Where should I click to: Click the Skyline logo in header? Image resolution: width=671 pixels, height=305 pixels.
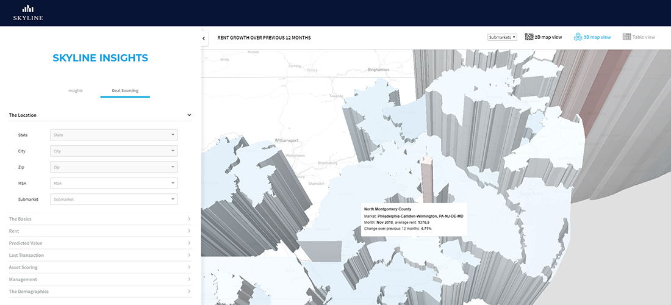pyautogui.click(x=28, y=13)
